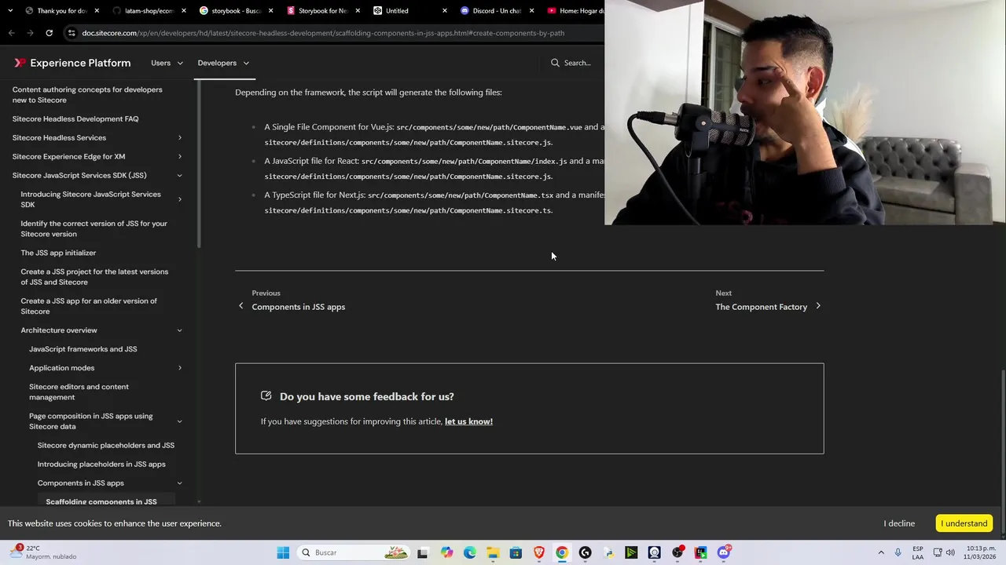Open Discord from the taskbar

click(724, 552)
